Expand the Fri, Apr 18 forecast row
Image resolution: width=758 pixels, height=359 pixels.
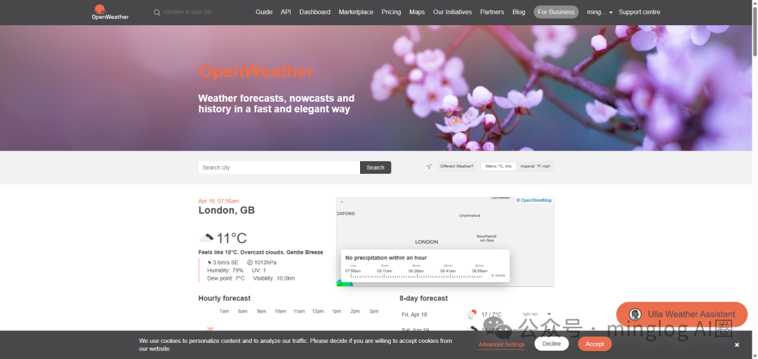pos(549,314)
